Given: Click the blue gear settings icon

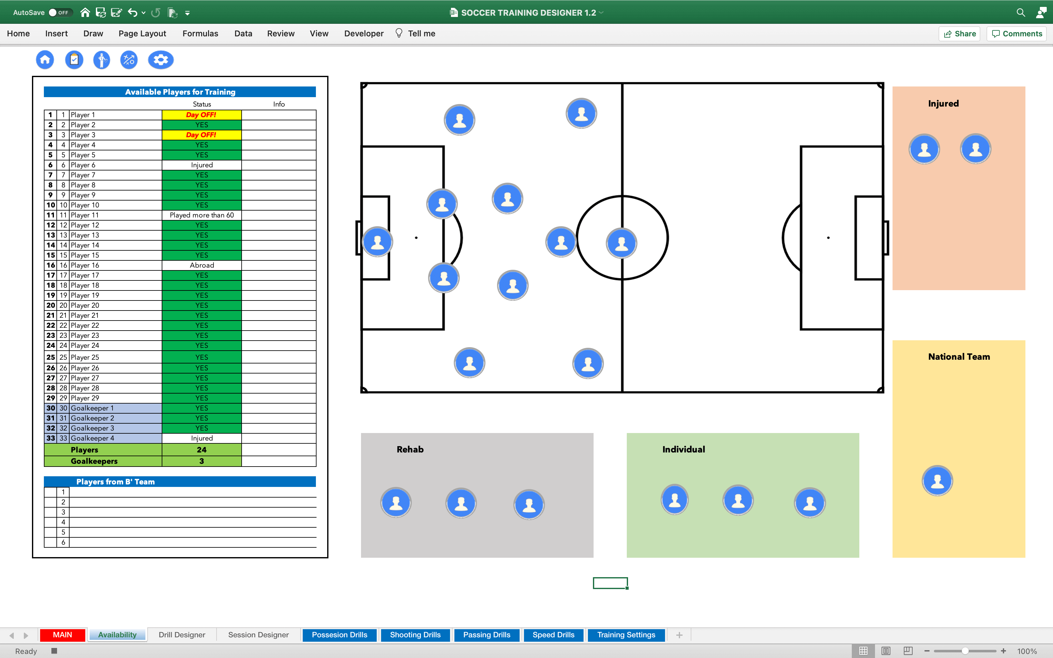Looking at the screenshot, I should point(160,60).
